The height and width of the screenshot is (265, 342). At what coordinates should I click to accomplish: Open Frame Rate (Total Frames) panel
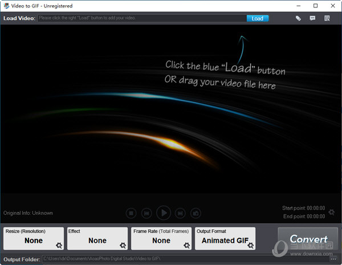161,238
